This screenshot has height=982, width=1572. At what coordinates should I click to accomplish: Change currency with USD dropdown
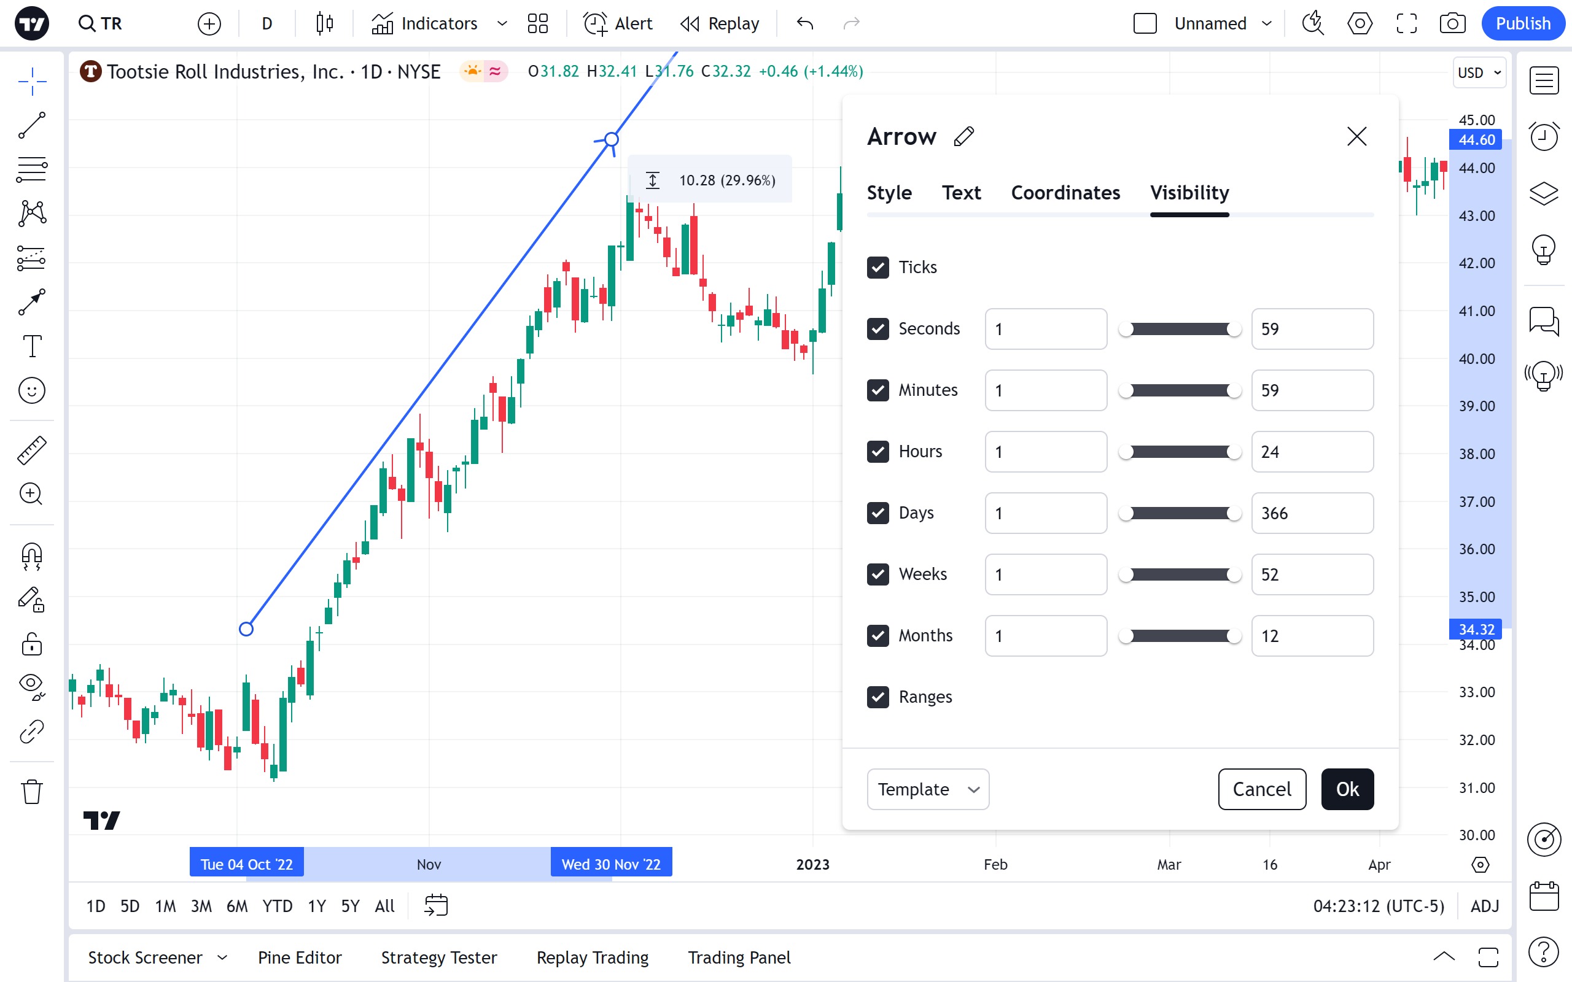pos(1480,73)
